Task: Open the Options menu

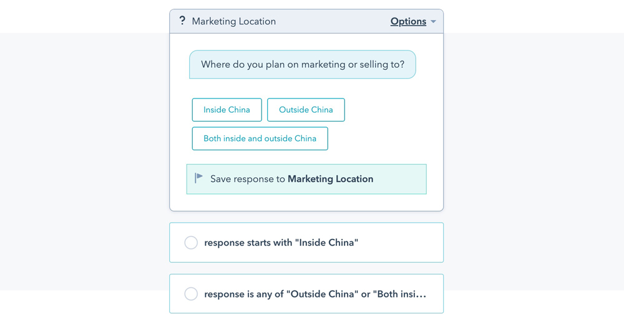Action: tap(409, 21)
